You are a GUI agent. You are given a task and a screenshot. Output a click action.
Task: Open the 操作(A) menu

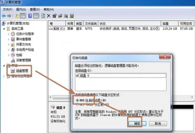(21, 9)
